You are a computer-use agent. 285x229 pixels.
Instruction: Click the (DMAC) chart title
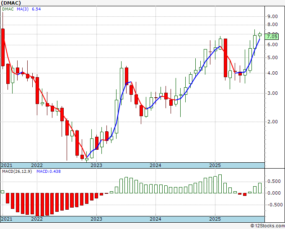(11, 3)
